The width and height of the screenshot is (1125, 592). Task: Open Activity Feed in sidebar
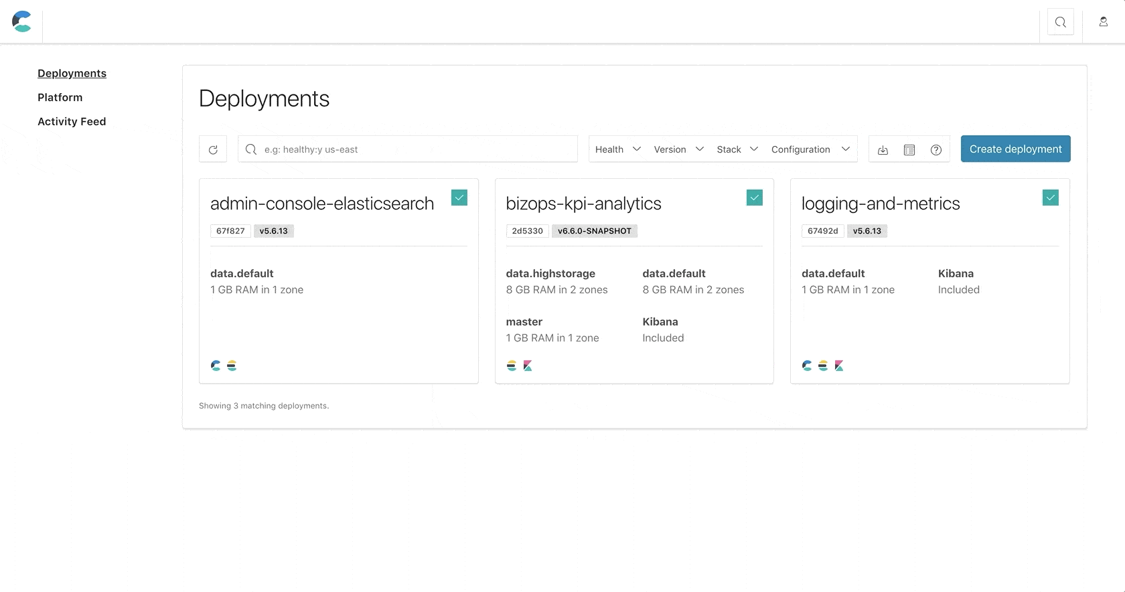coord(72,121)
